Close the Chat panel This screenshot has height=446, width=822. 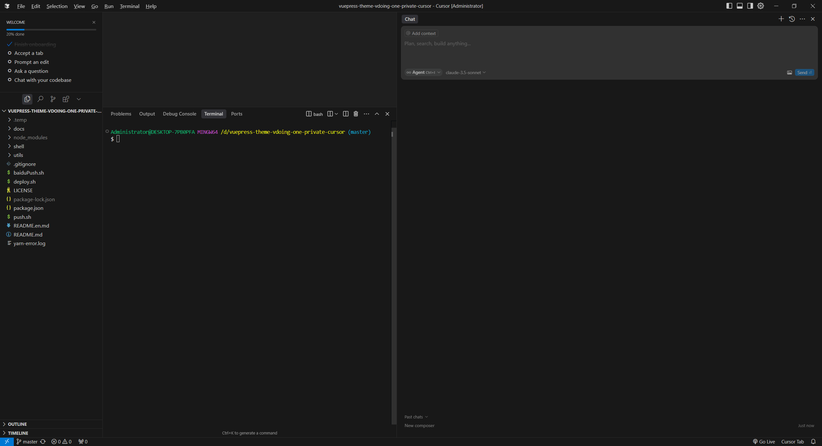813,19
